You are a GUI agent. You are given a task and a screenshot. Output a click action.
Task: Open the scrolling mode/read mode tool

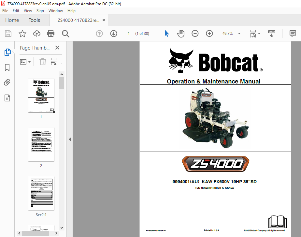click(x=271, y=34)
